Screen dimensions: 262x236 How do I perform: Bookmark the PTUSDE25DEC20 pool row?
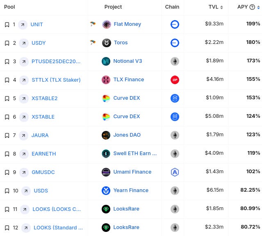pos(7,62)
